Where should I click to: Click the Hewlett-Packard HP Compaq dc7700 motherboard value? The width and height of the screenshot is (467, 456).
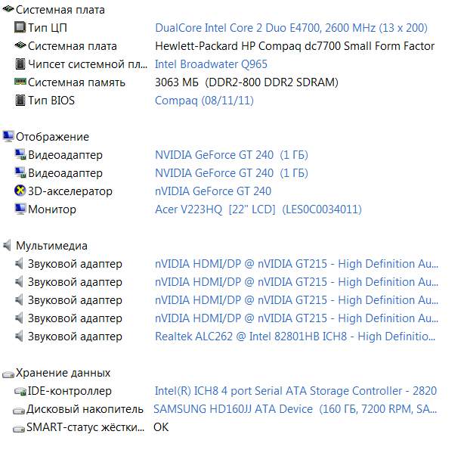(295, 46)
